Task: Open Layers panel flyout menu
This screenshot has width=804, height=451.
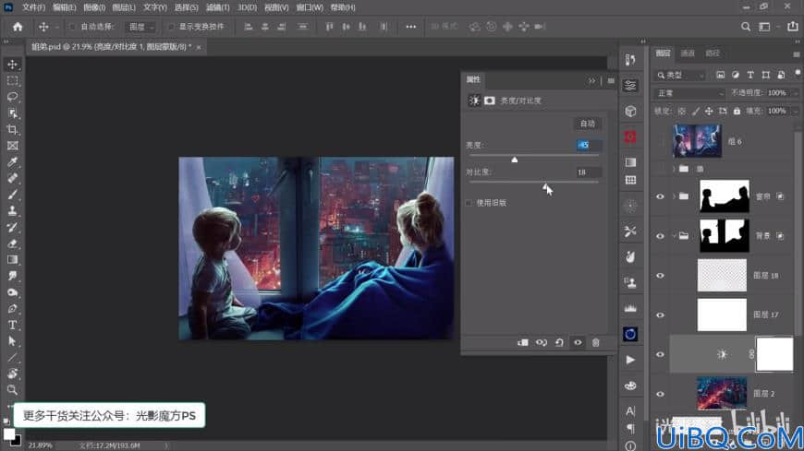Action: 797,53
